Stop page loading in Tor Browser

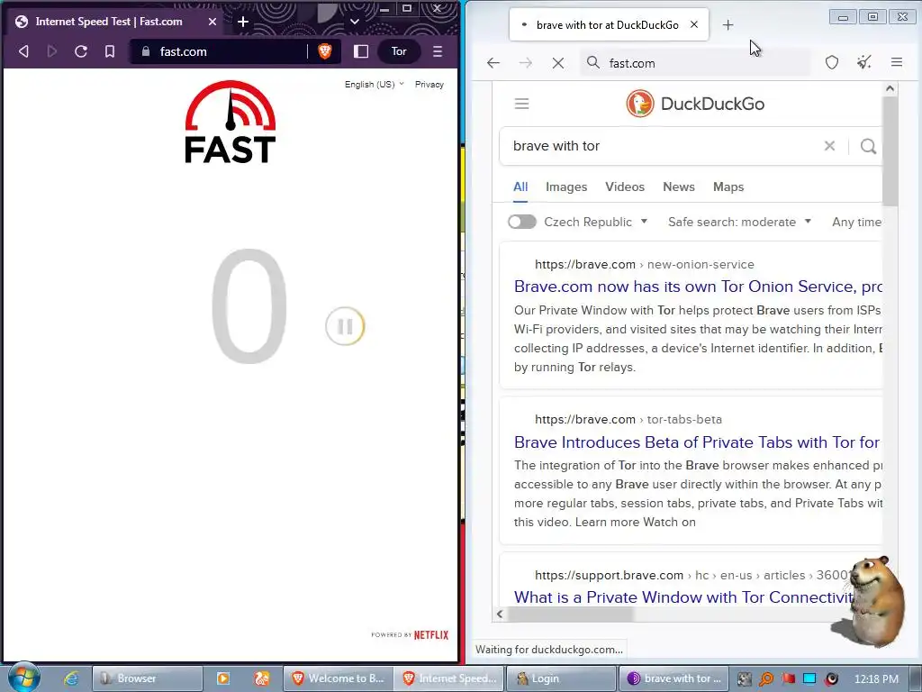(x=558, y=63)
